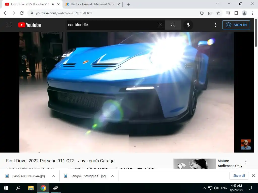This screenshot has width=258, height=193.
Task: Expand options for Tengoku.Struggle download
Action: tap(112, 176)
